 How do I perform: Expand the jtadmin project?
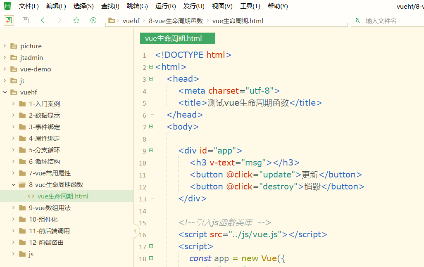pos(5,57)
